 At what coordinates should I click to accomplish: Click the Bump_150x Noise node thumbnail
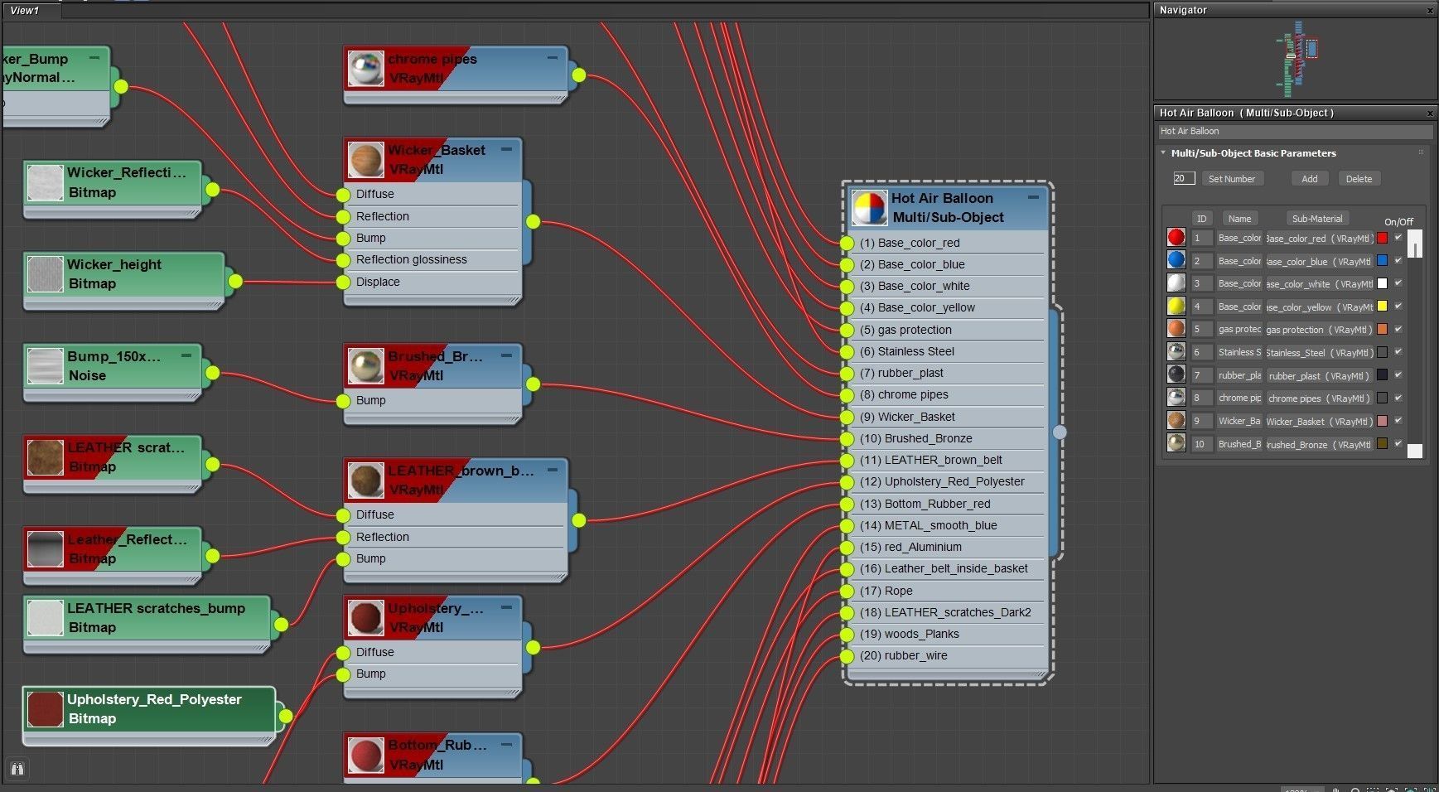click(45, 366)
